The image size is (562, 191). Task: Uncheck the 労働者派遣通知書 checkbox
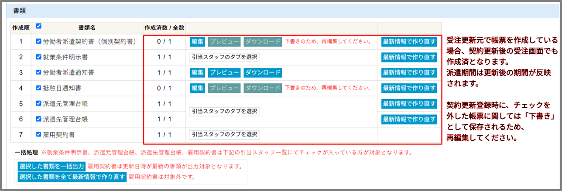[x=39, y=72]
